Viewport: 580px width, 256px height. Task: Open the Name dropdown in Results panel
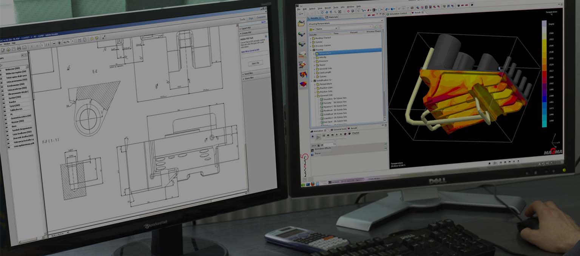click(x=326, y=28)
